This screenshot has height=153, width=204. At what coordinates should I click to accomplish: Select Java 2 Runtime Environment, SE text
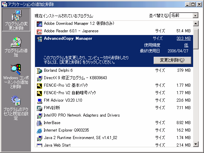click(x=81, y=138)
